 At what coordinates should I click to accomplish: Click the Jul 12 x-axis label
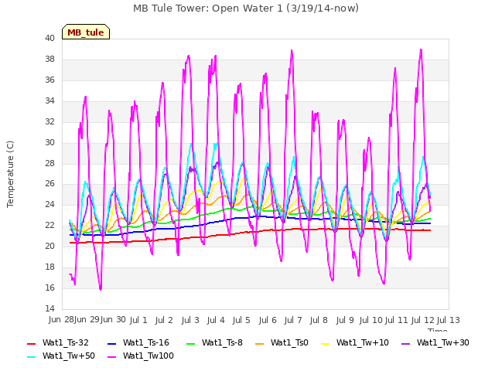[423, 320]
